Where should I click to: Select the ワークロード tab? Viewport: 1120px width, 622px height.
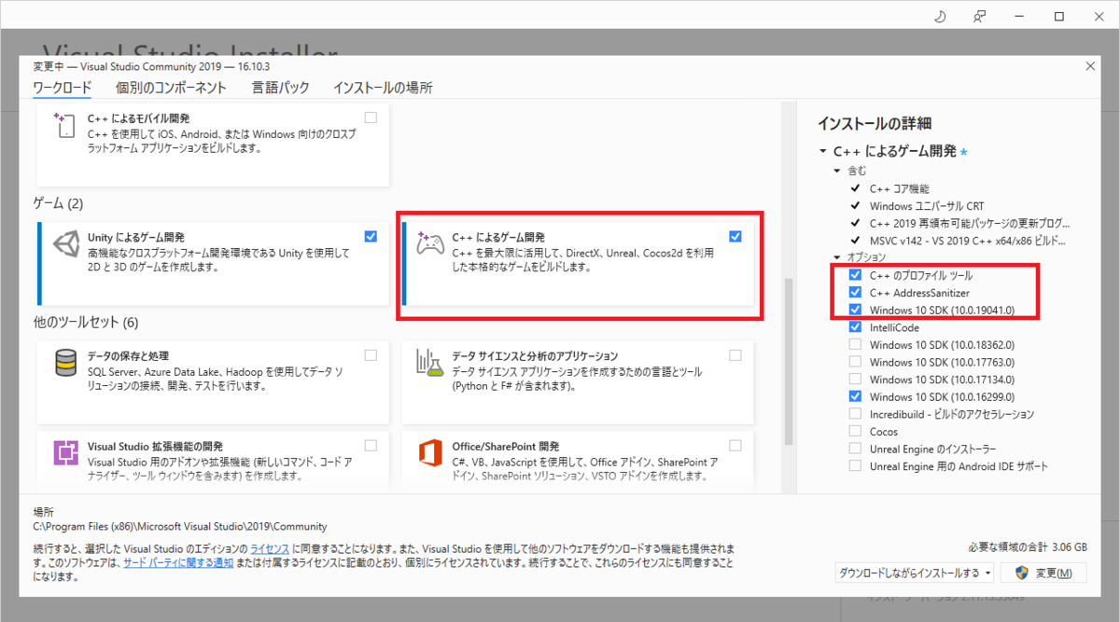pos(63,88)
